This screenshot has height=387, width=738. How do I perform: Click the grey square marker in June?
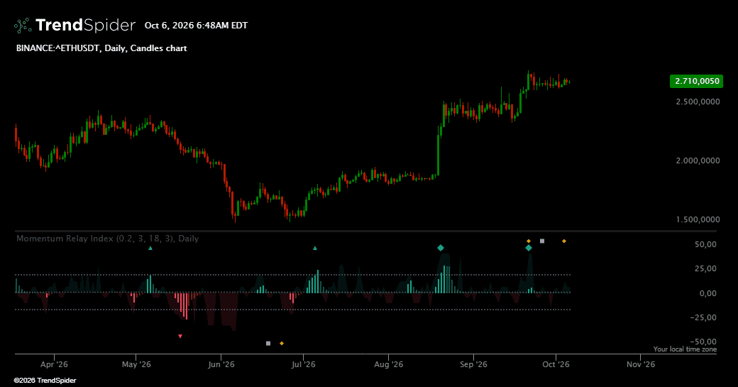pos(268,343)
